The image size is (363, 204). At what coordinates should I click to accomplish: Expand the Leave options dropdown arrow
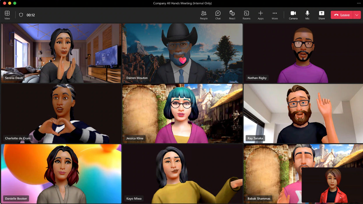coord(357,15)
